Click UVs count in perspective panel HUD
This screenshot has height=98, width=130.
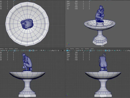pyautogui.click(x=76, y=9)
